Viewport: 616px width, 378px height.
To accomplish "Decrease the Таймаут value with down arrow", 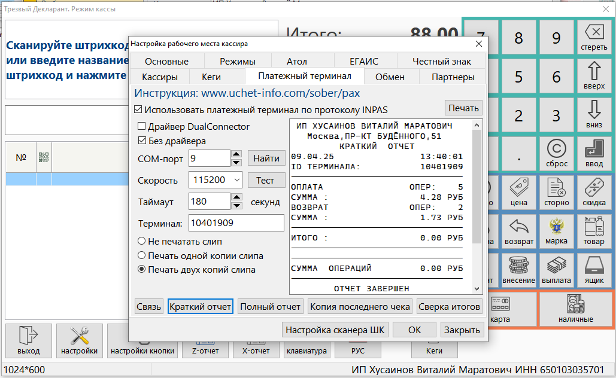I will coord(237,206).
